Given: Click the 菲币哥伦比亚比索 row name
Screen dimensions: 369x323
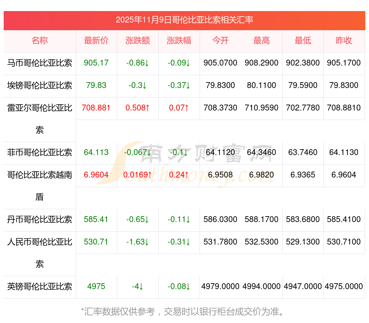Looking at the screenshot, I should [x=39, y=152].
